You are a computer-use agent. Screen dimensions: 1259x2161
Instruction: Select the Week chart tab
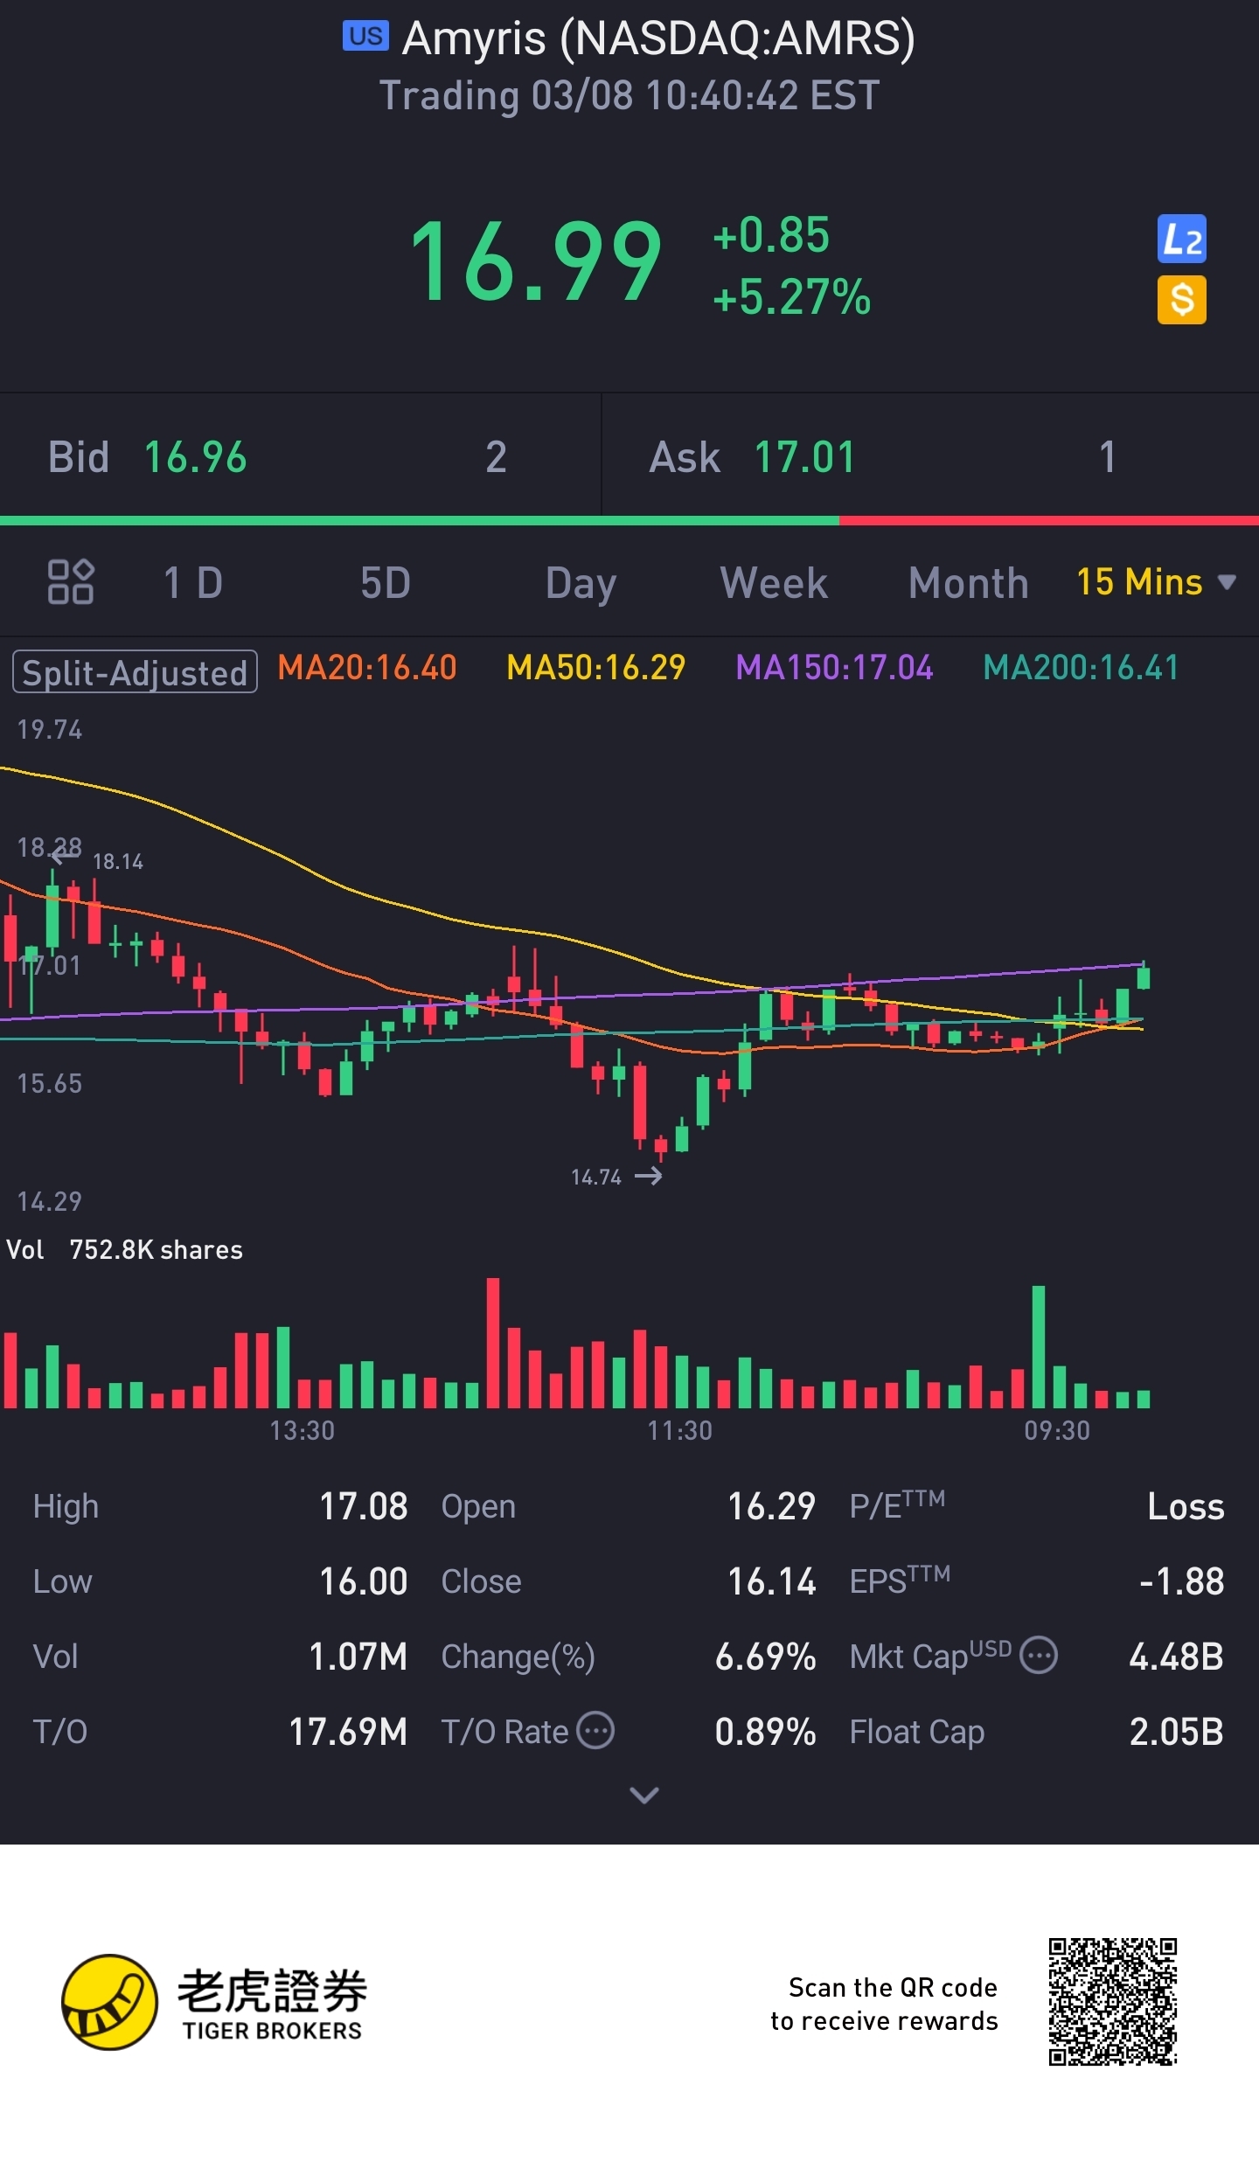pyautogui.click(x=774, y=583)
